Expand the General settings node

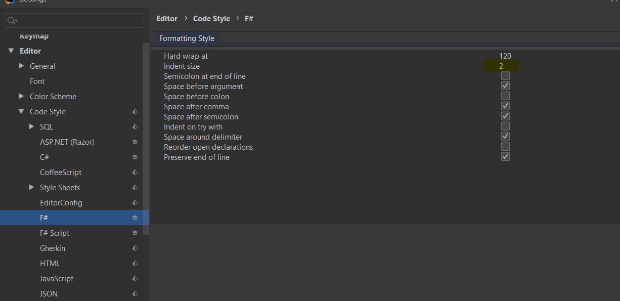click(21, 66)
